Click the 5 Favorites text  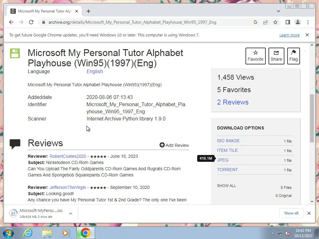234,90
